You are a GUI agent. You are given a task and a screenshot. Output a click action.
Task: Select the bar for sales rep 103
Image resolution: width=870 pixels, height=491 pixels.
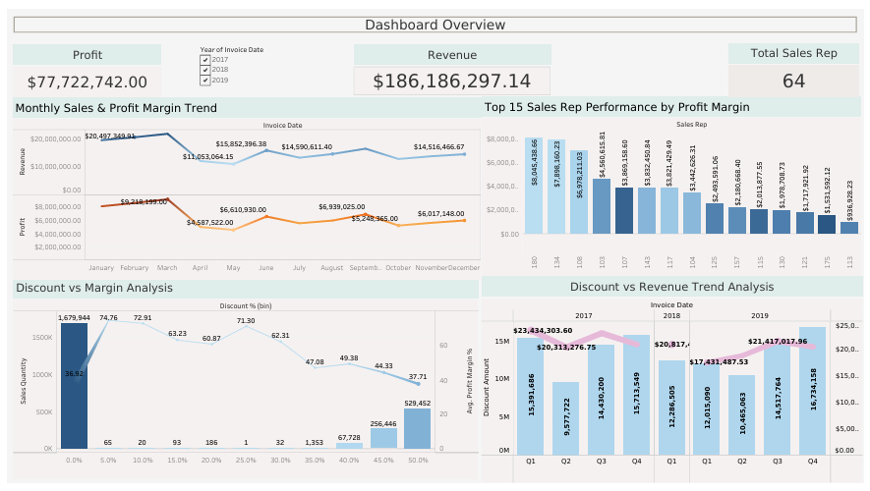pyautogui.click(x=602, y=206)
